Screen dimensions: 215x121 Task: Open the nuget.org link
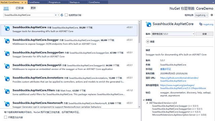[208, 24]
